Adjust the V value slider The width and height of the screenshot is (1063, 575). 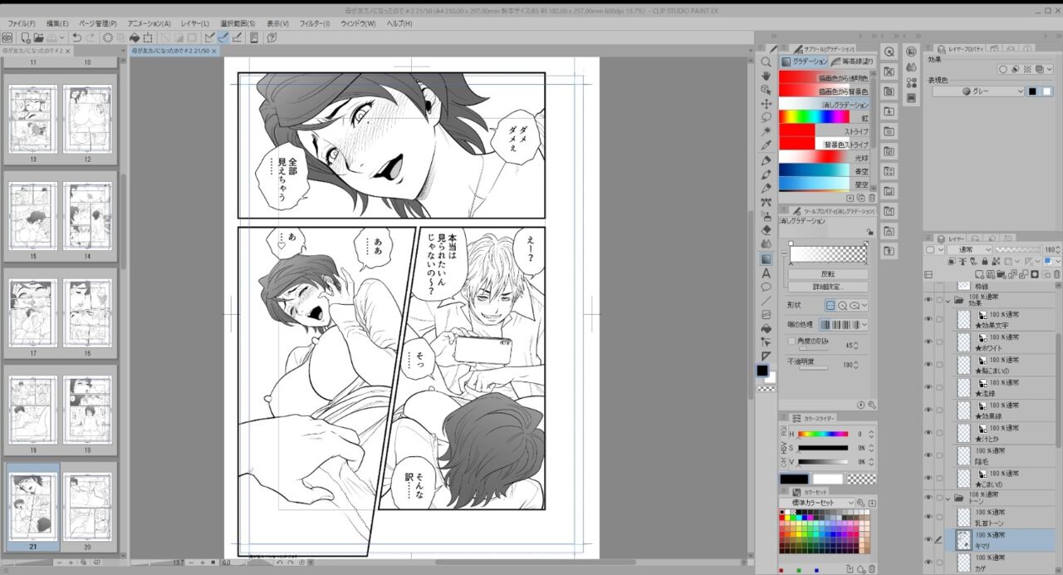823,461
